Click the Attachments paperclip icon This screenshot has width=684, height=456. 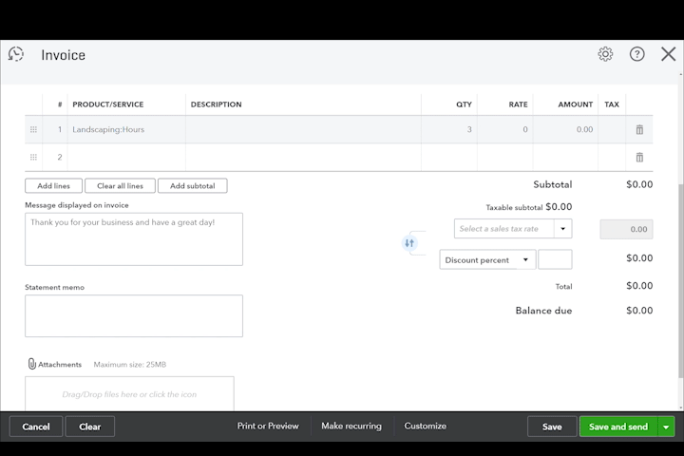point(31,364)
